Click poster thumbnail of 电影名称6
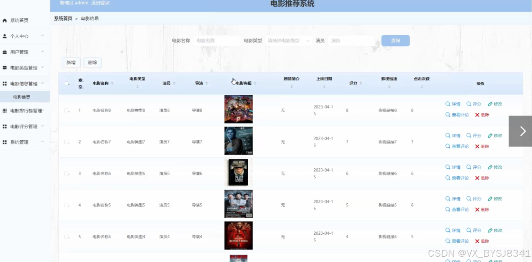Viewport: 532px width, 262px height. tap(238, 173)
